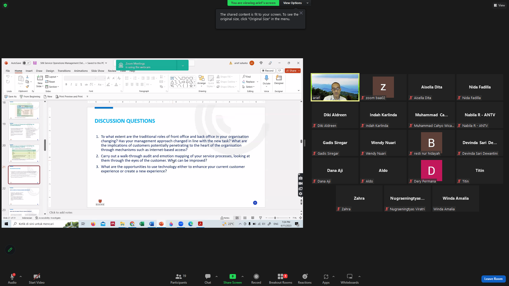509x286 pixels.
Task: Open Breakout Rooms in Zoom
Action: coord(280,279)
